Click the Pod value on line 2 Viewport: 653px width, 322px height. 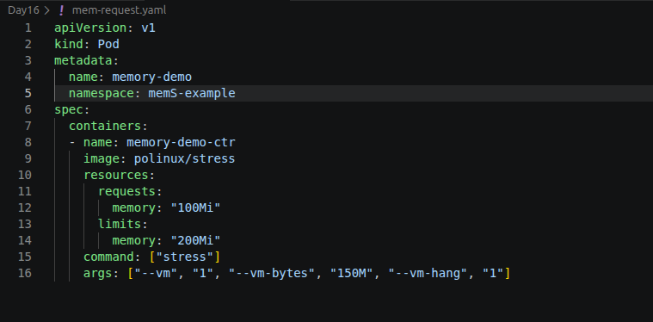108,44
